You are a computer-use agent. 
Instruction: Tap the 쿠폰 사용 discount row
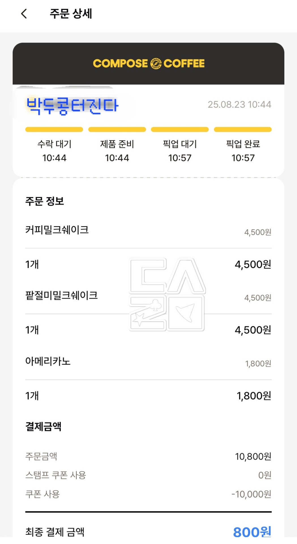click(x=148, y=494)
